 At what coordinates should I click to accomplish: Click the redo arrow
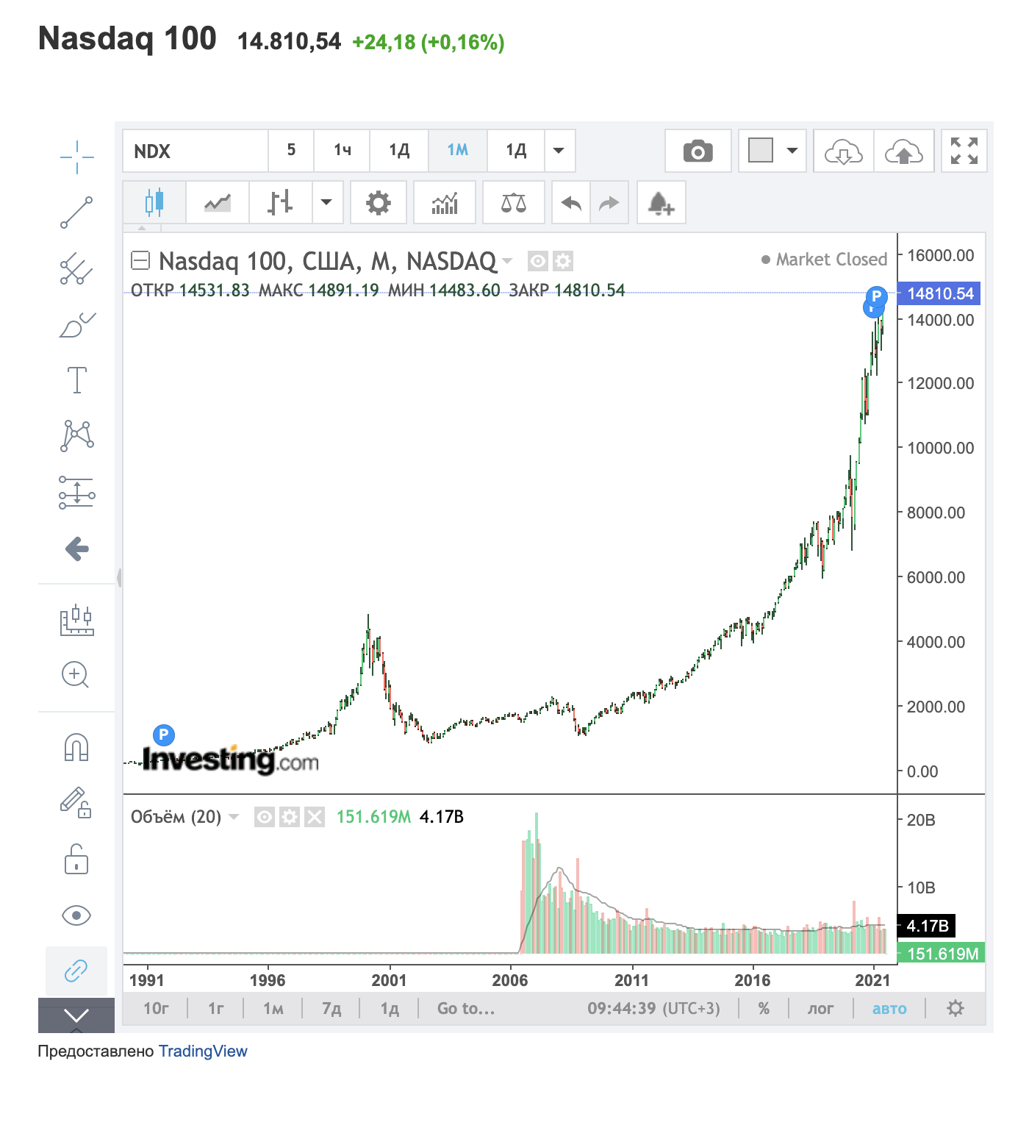pos(609,201)
